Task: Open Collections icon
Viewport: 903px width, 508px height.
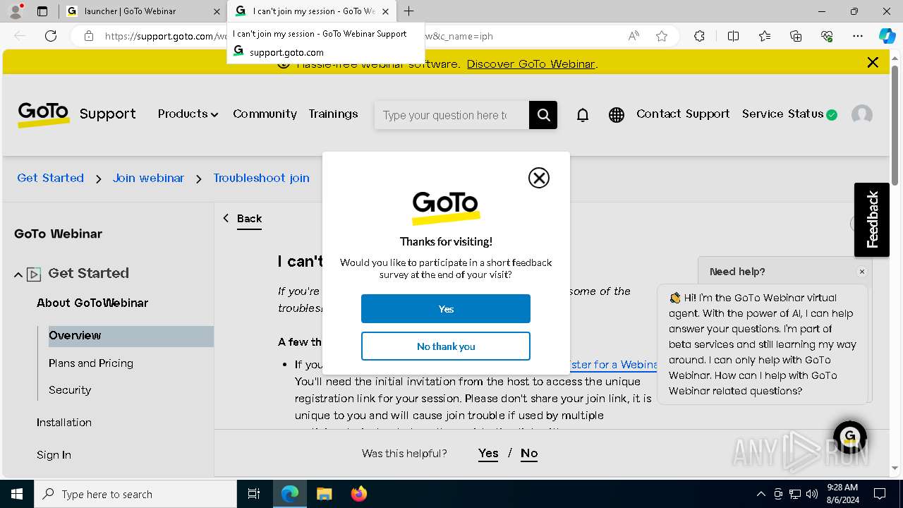Action: 796,36
